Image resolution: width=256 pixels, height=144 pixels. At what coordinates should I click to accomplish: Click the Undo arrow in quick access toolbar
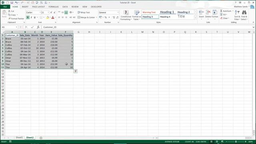coord(16,3)
